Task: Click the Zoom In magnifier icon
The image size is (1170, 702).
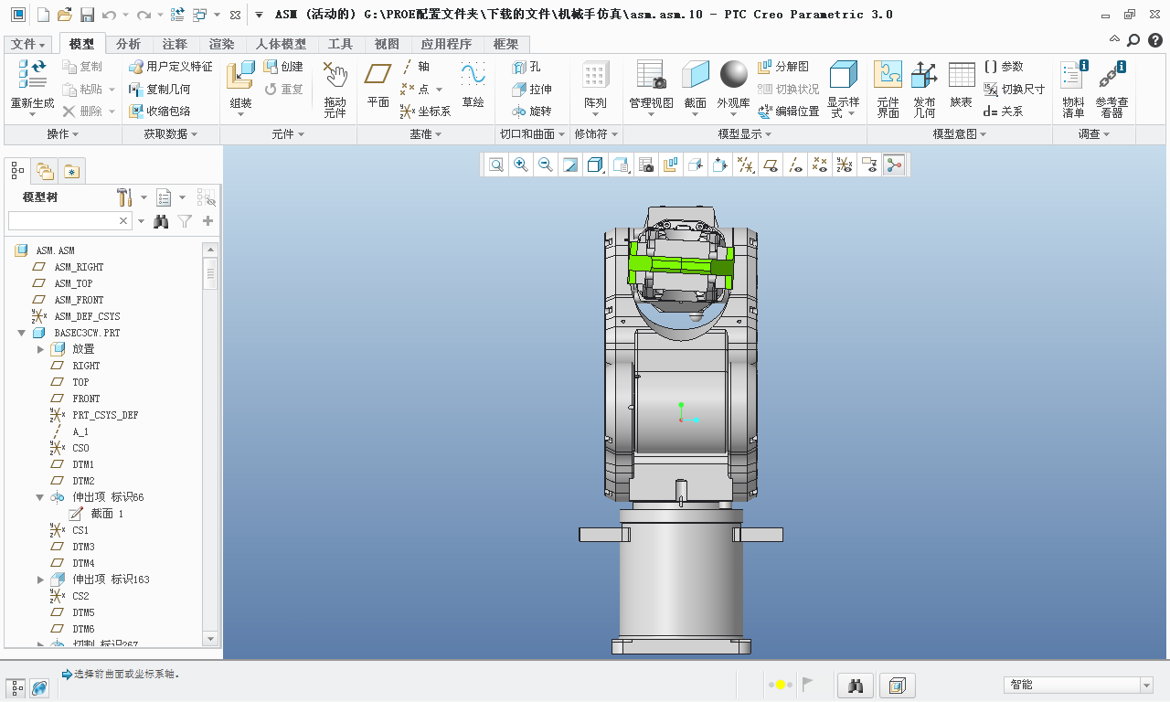Action: [521, 165]
